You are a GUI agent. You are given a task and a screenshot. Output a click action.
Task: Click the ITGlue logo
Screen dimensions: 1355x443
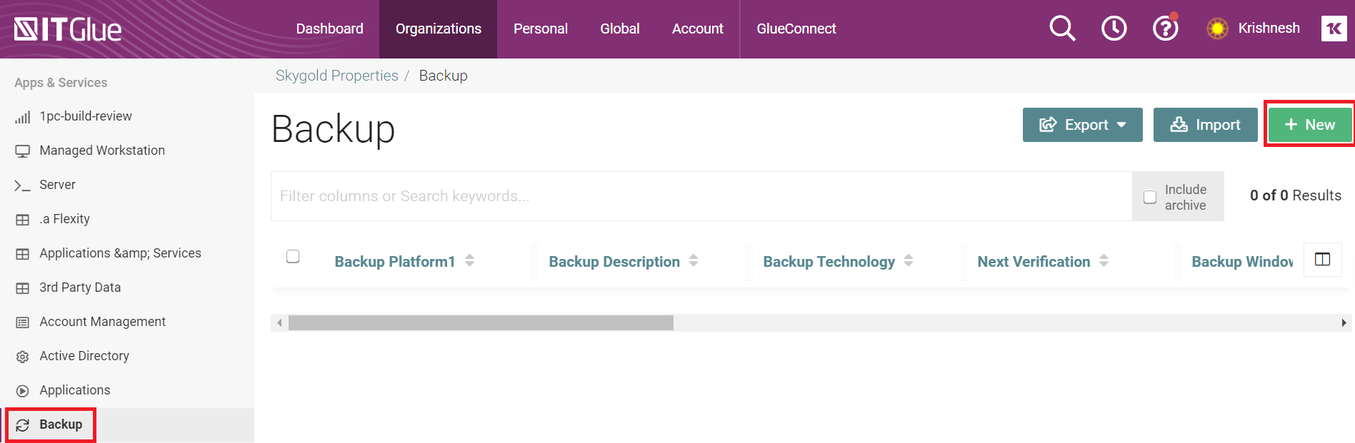pos(68,29)
